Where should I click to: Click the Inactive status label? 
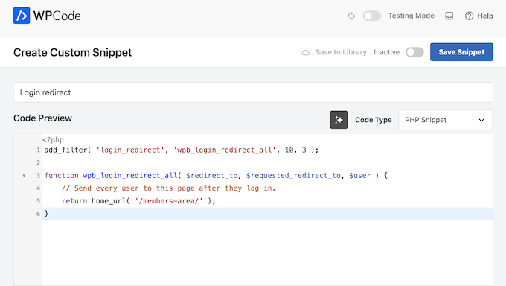(387, 52)
